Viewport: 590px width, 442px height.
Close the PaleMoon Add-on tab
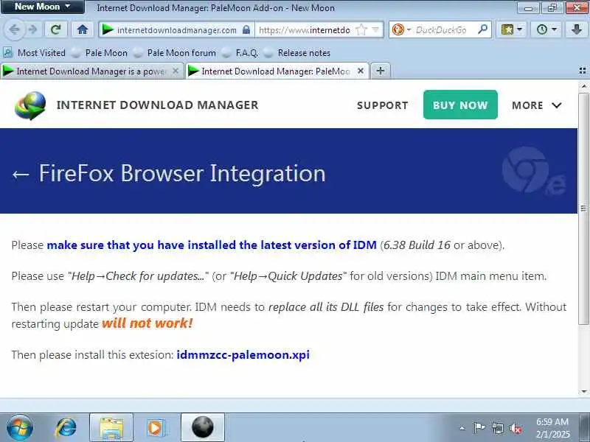tap(361, 71)
